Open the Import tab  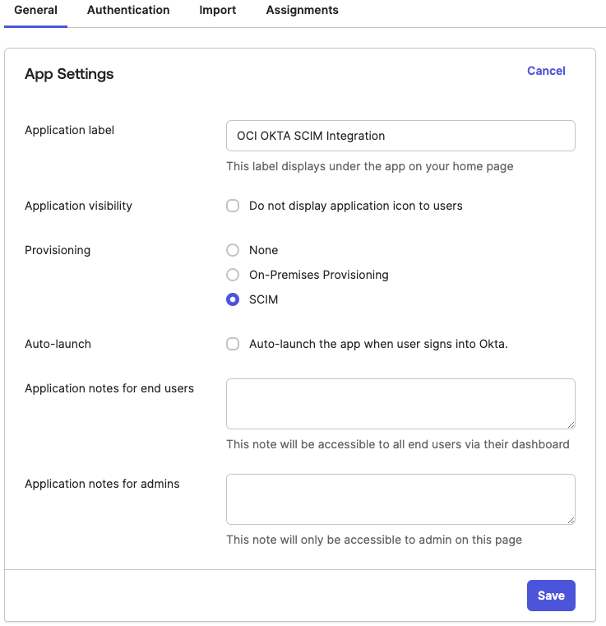pos(218,11)
